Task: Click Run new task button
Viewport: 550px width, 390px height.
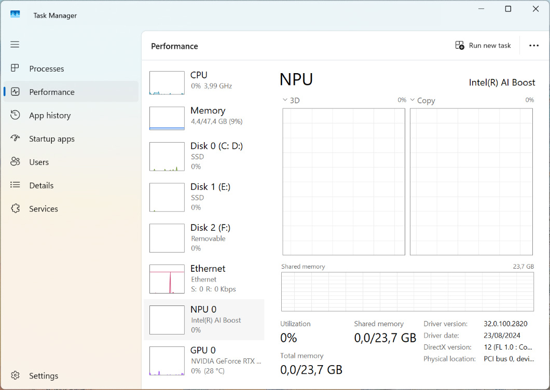Action: pos(483,46)
